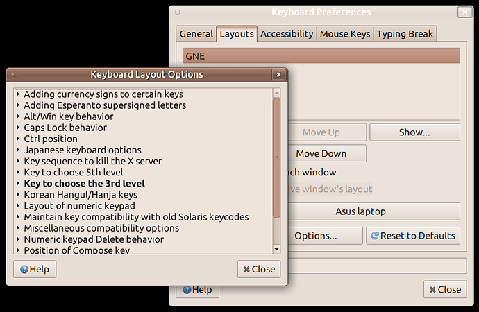Viewport: 479px width, 312px height.
Task: Expand Korean Hangul/Hanja keys arrow
Action: [18, 195]
